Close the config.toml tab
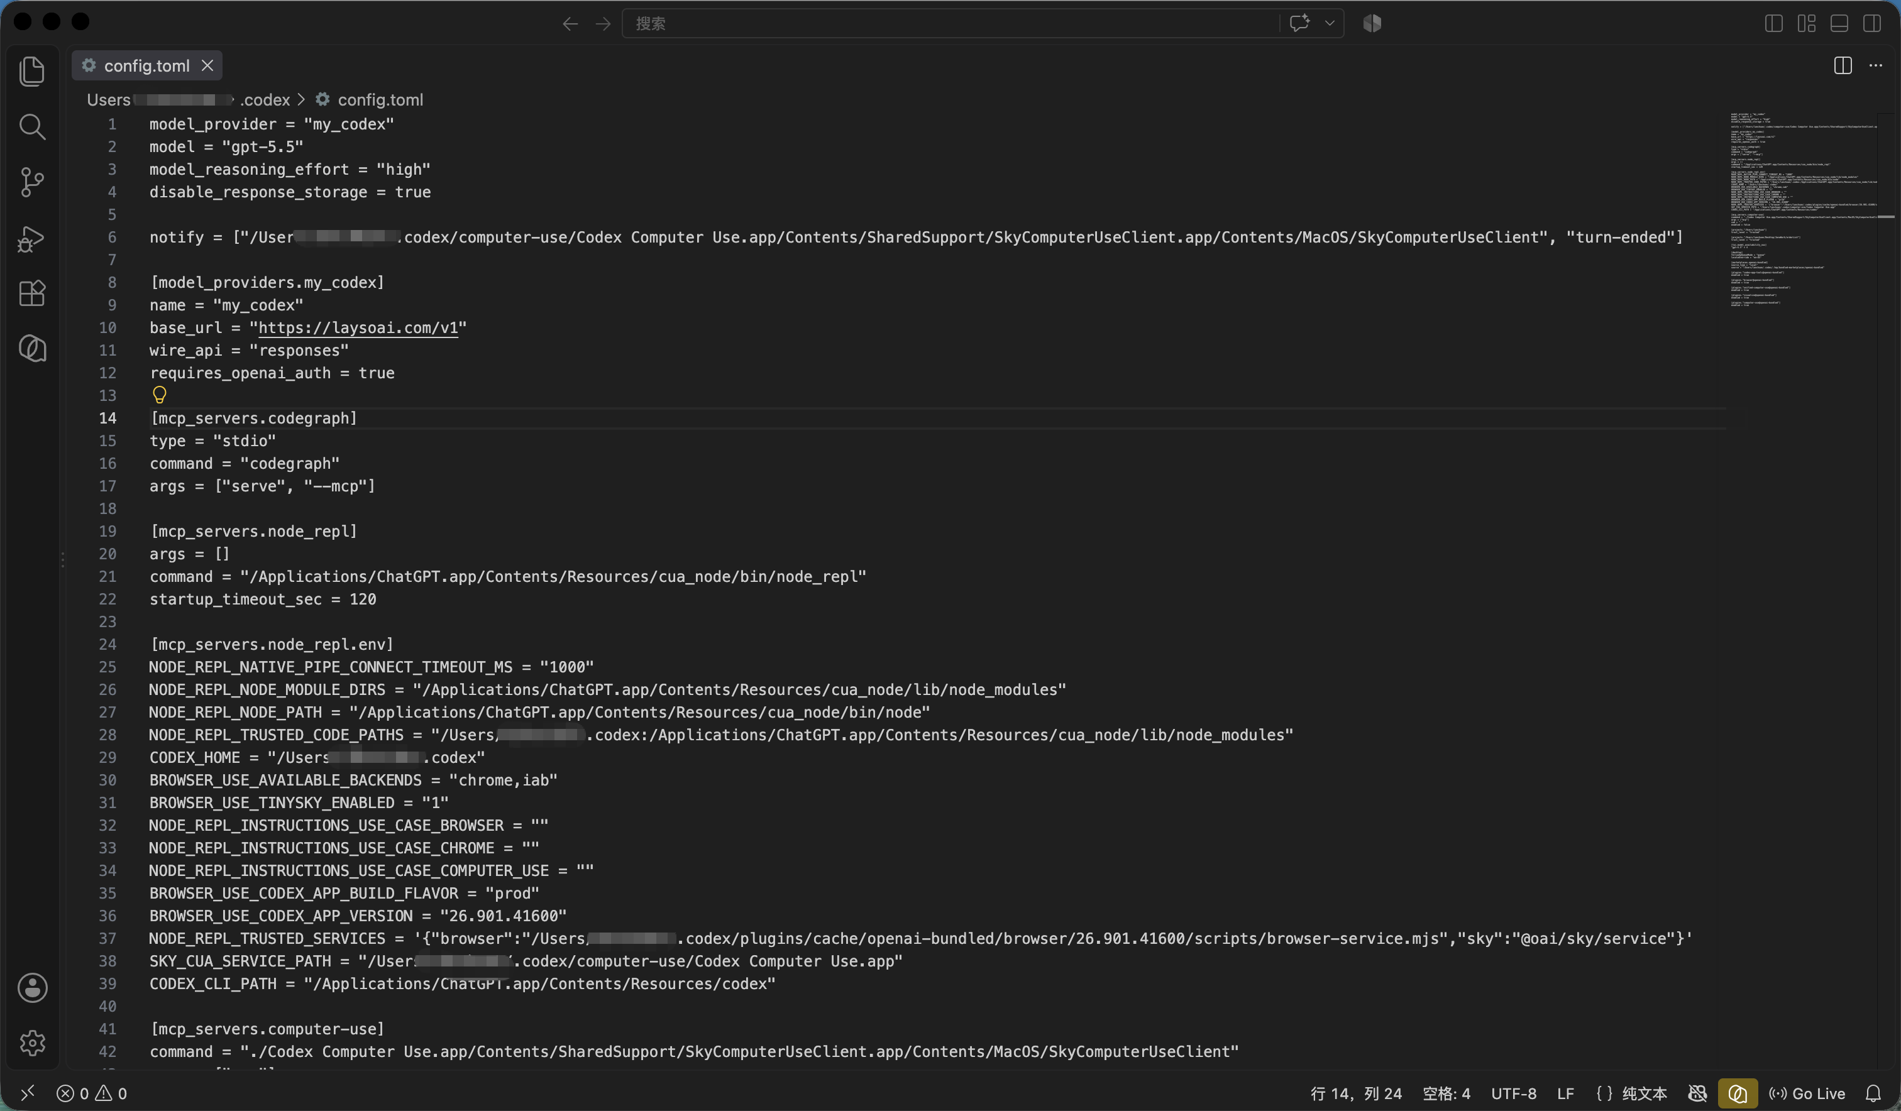This screenshot has width=1901, height=1111. tap(207, 65)
